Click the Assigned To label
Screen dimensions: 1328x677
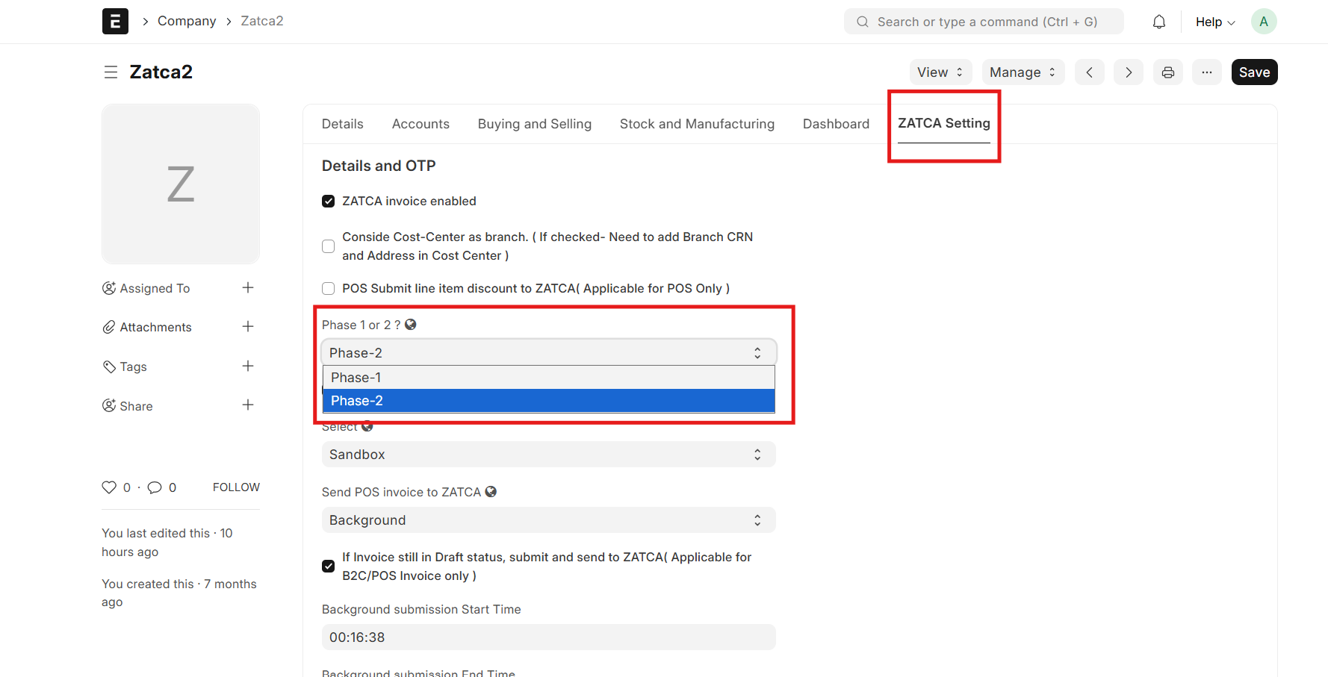click(x=155, y=288)
